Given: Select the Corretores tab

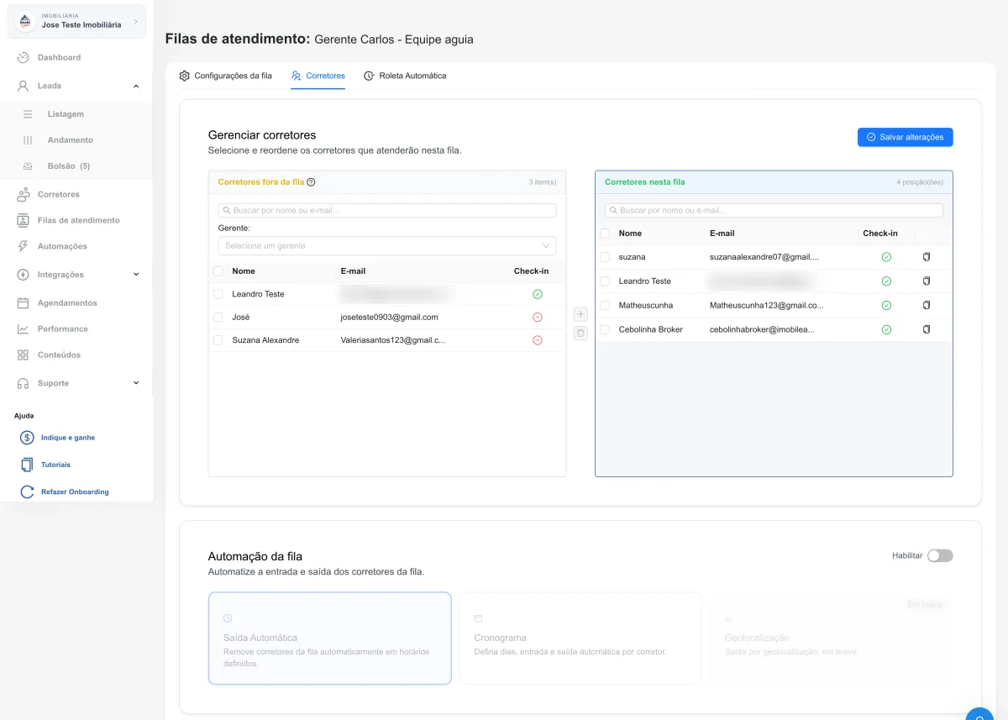Looking at the screenshot, I should tap(318, 76).
